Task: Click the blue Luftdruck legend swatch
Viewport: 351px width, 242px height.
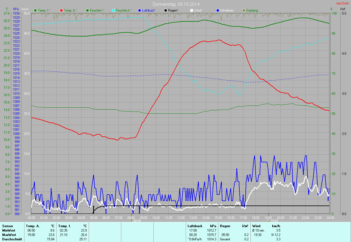Action: (x=139, y=10)
